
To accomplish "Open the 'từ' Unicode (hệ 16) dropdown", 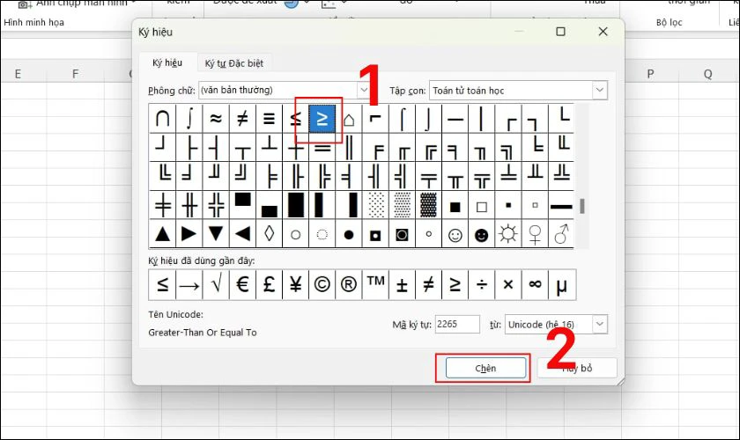I will point(599,324).
